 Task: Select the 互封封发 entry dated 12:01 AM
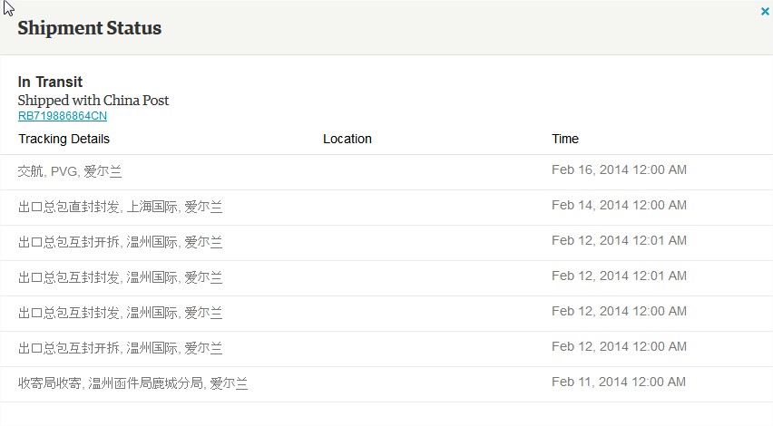point(121,277)
